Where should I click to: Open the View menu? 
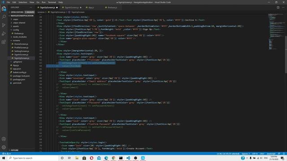pyautogui.click(x=32, y=2)
